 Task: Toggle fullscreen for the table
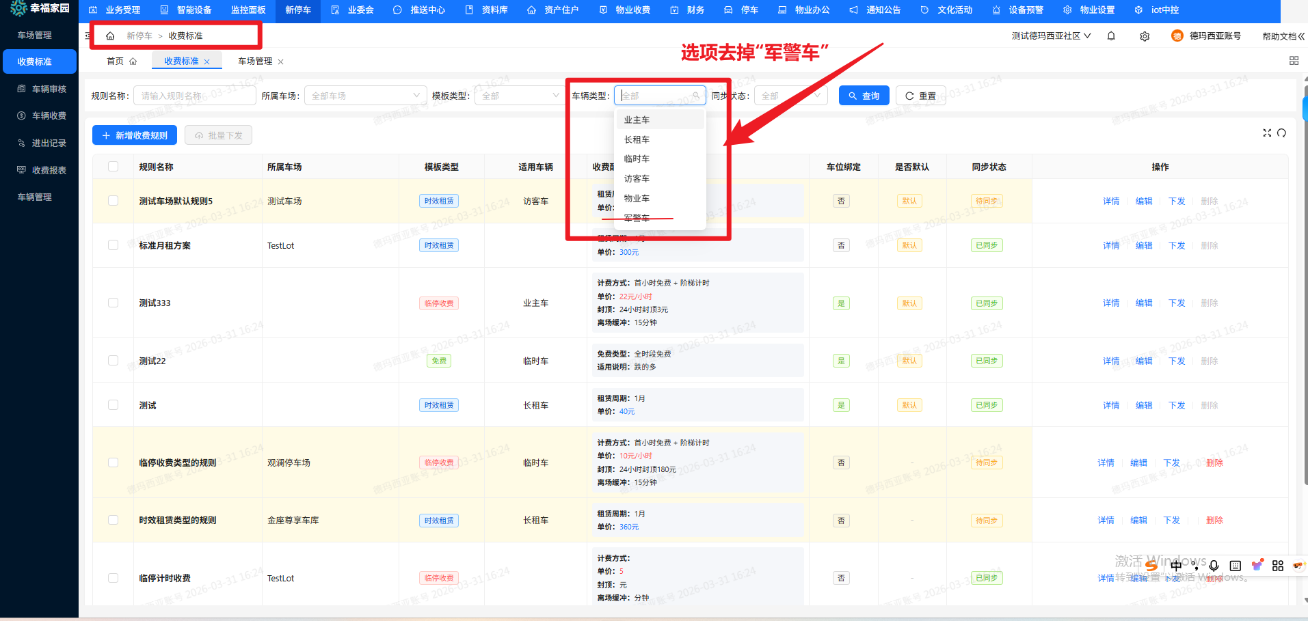[1267, 133]
